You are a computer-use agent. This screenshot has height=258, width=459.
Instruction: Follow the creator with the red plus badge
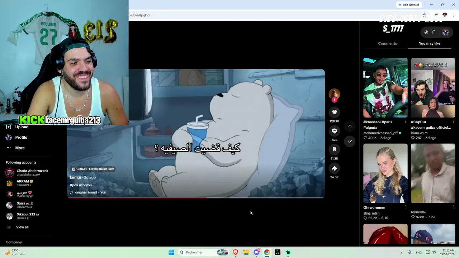[334, 100]
